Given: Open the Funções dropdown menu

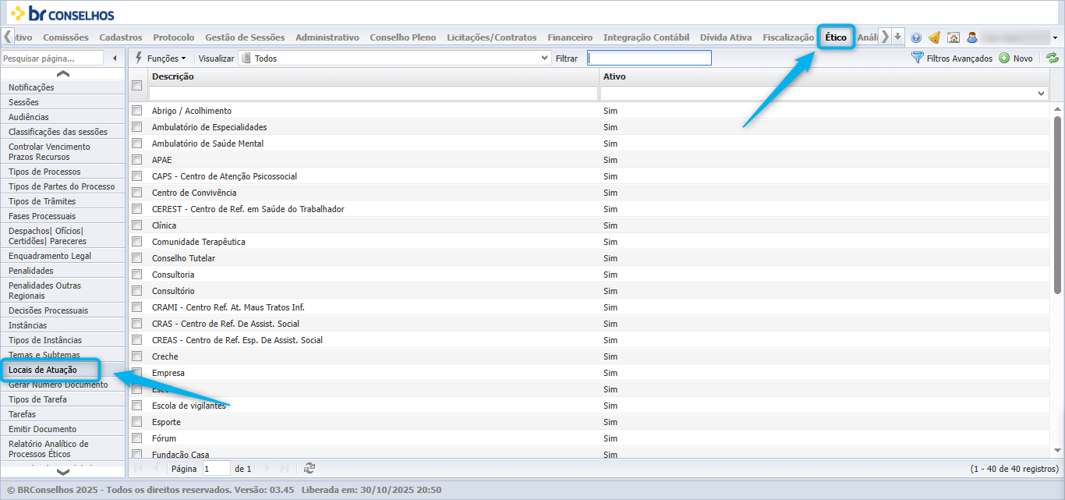Looking at the screenshot, I should [x=161, y=58].
